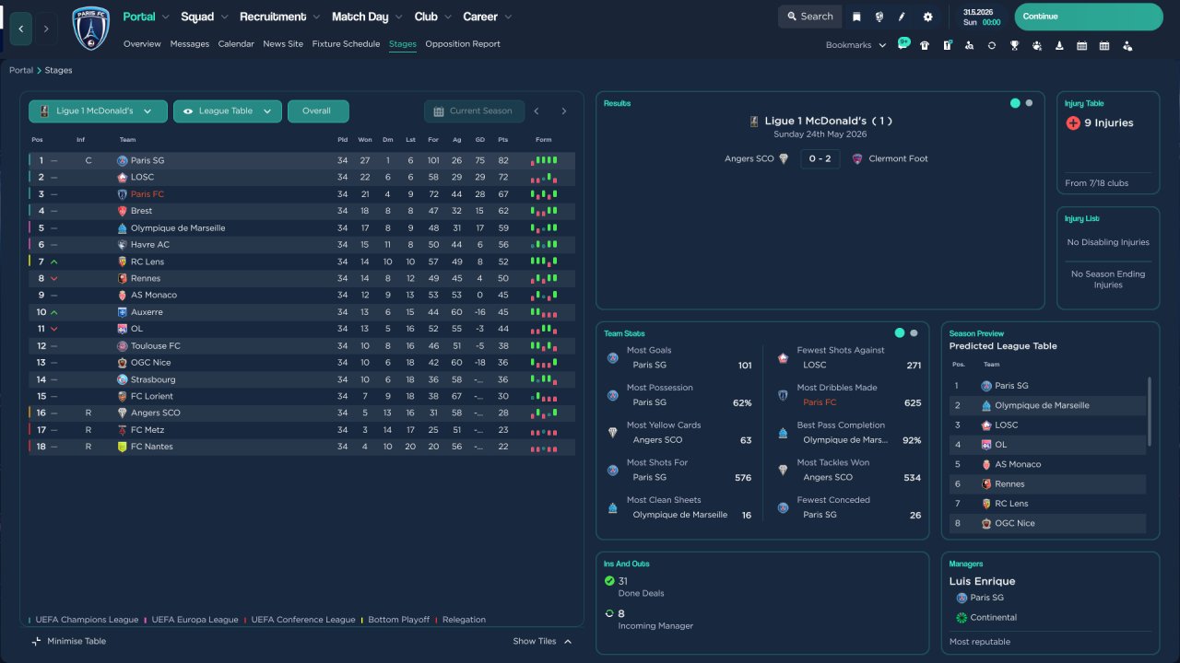Screen dimensions: 1180x663
Task: Open the Calendar tab
Action: tap(236, 44)
